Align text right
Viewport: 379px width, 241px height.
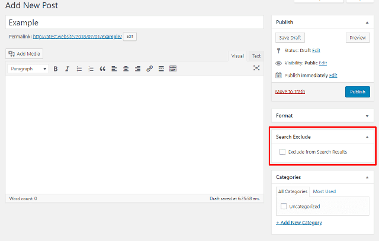[137, 69]
